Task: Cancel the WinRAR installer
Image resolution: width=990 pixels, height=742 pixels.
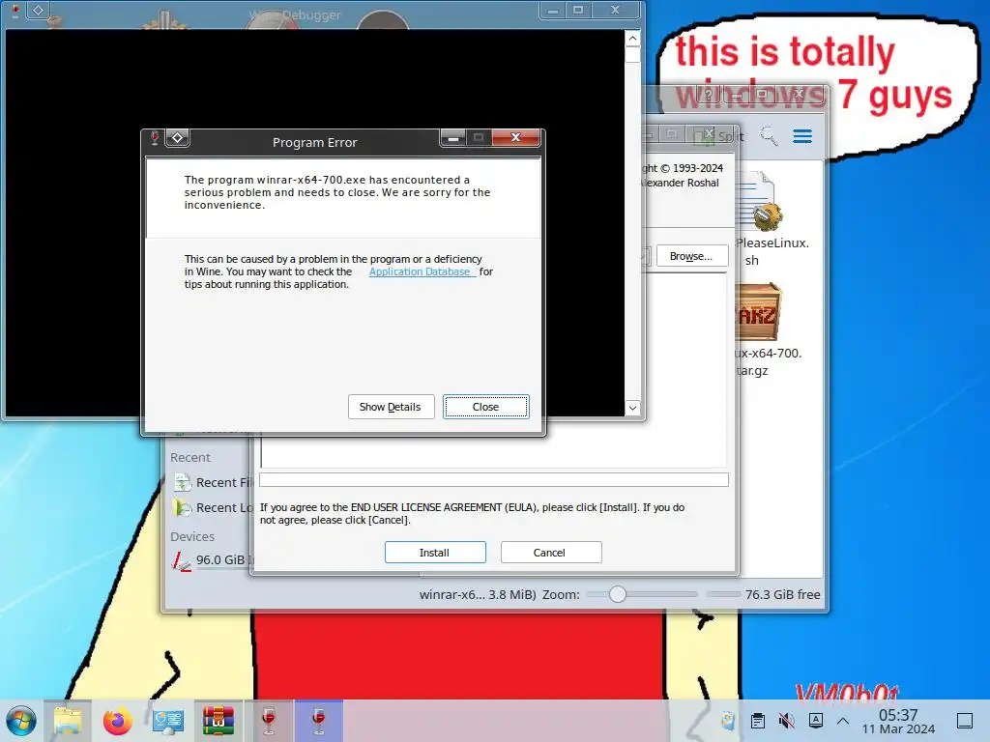Action: click(x=550, y=552)
